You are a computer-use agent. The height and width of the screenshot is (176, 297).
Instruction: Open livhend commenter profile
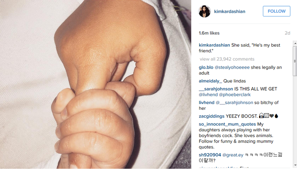207,102
